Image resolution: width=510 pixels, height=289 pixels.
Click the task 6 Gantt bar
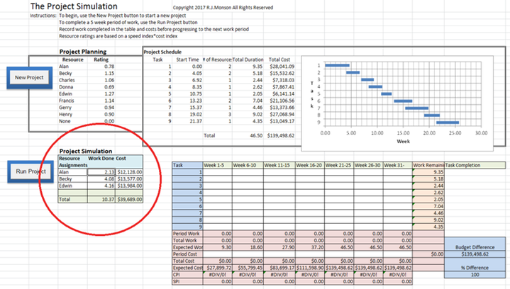(404, 101)
